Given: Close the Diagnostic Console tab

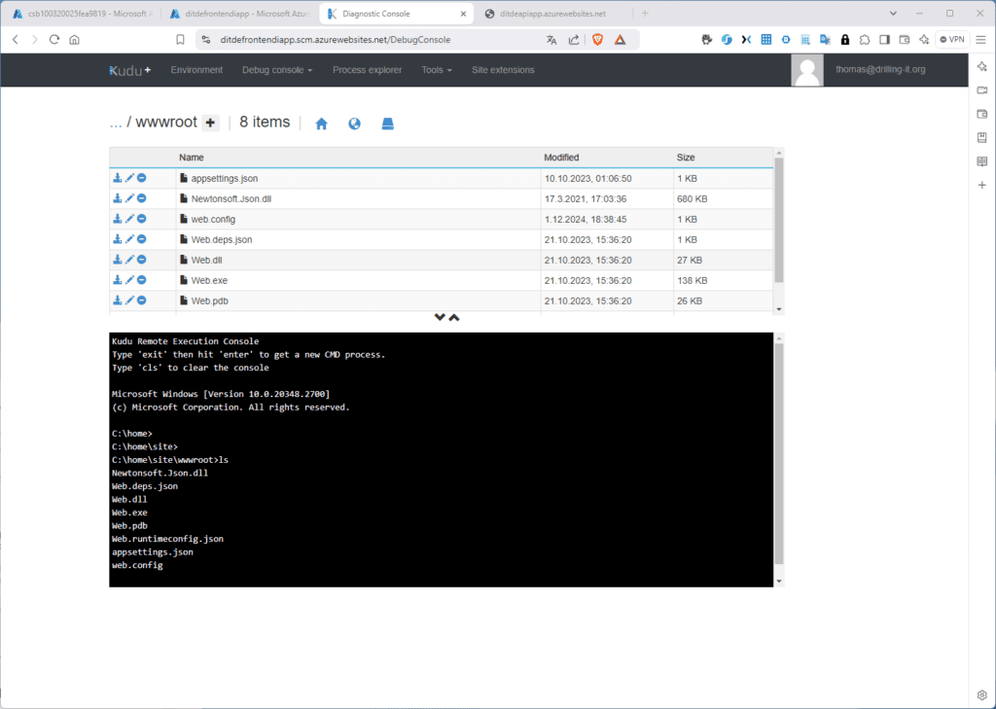Looking at the screenshot, I should coord(463,14).
